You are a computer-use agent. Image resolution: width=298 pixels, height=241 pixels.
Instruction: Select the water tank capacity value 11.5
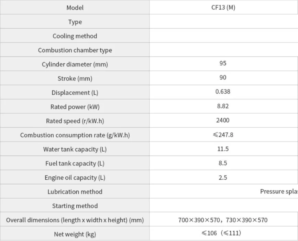(223, 149)
